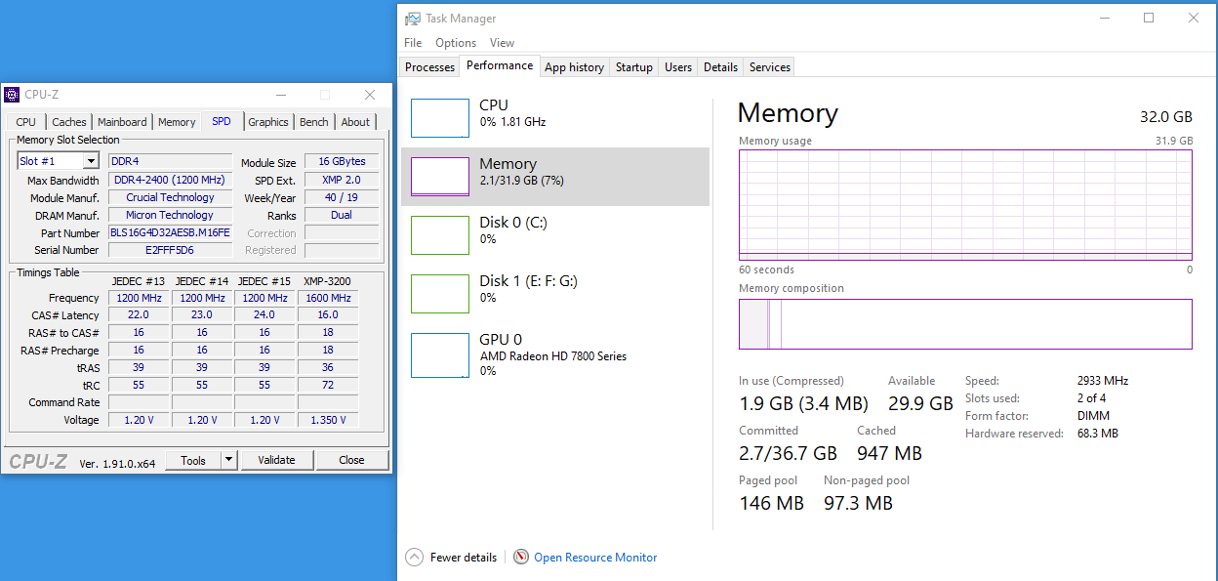Select the CPU usage graph thumbnail

pos(439,117)
